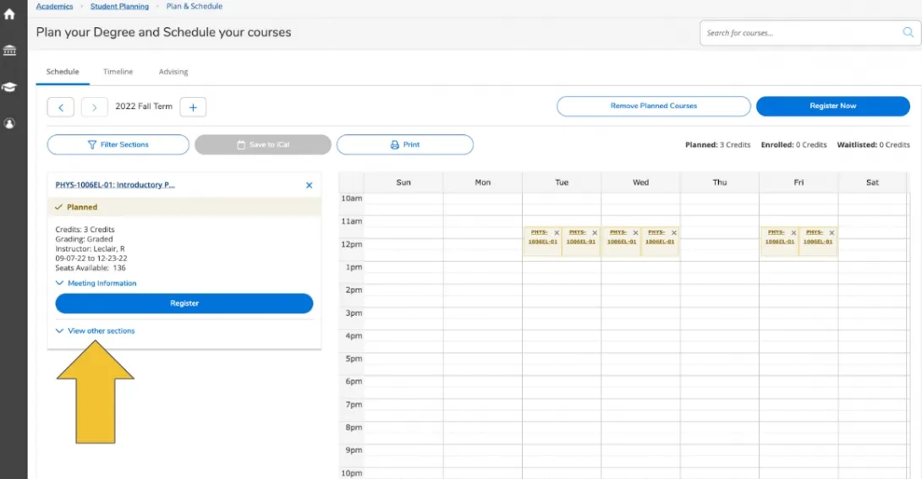Go to the next term arrow
The height and width of the screenshot is (479, 922).
click(95, 107)
